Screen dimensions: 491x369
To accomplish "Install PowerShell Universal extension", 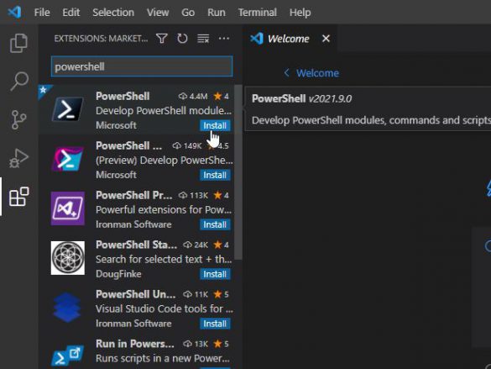I will click(x=215, y=324).
